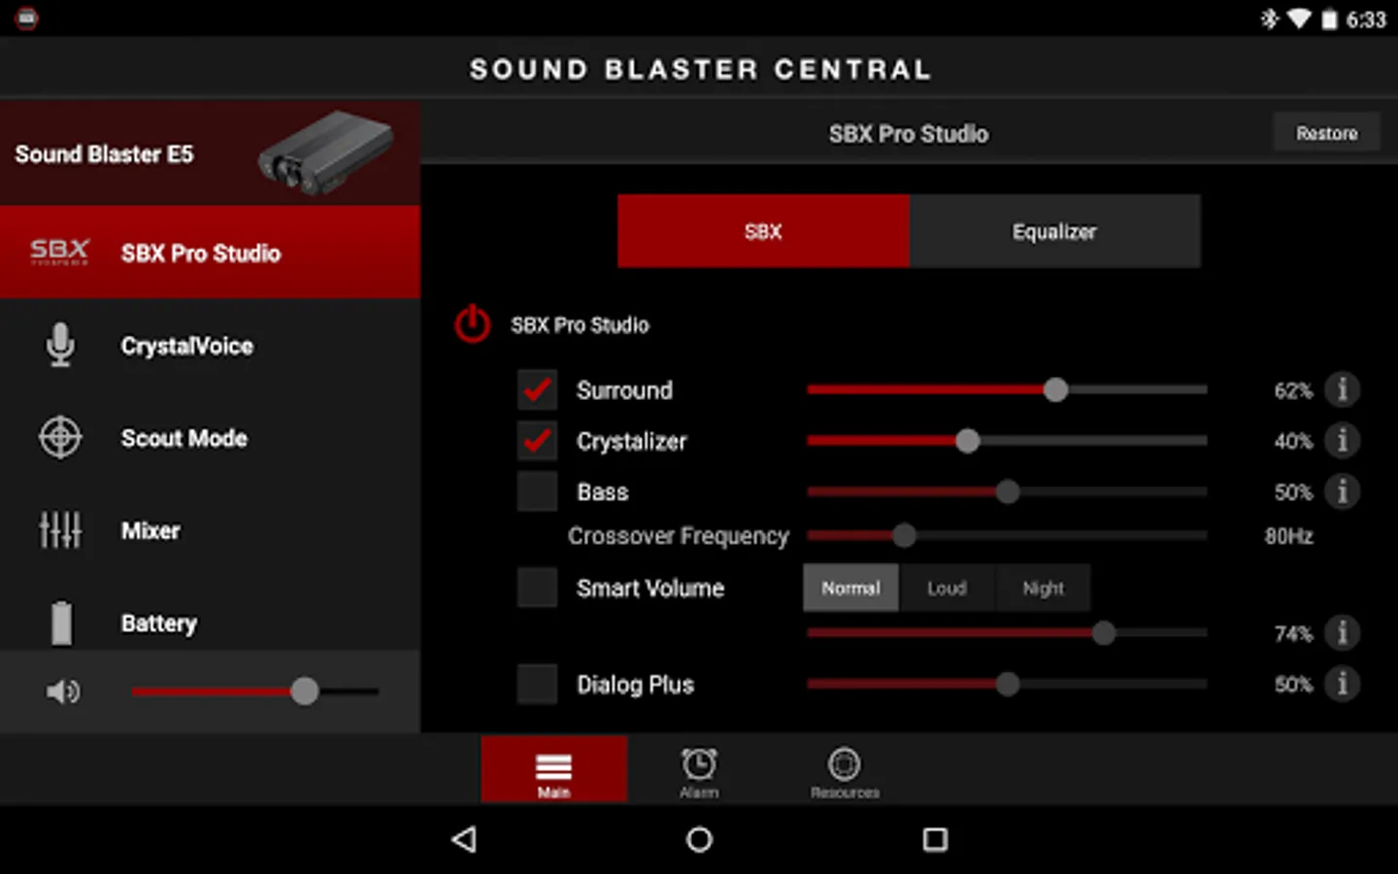Click the Sound Blaster E5 device image
Screen dimensions: 1398x874
(x=326, y=152)
